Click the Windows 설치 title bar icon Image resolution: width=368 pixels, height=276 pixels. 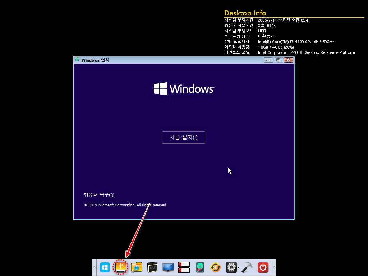[77, 60]
